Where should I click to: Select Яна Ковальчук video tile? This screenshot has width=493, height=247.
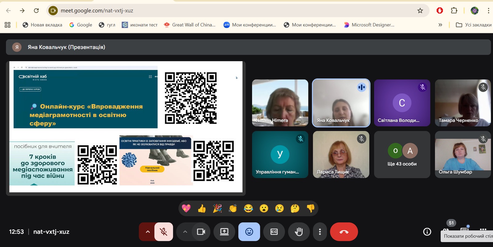coord(341,103)
